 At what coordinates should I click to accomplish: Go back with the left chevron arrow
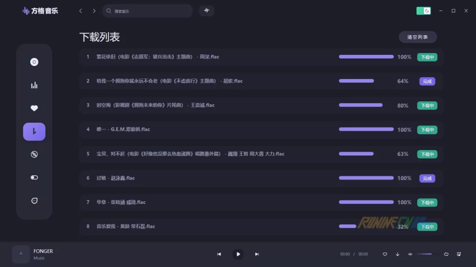pos(80,11)
